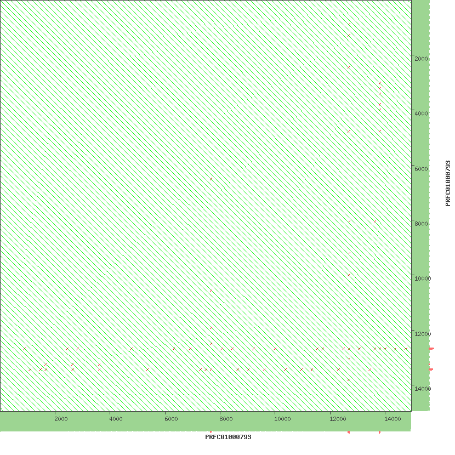The image size is (455, 455).
Task: Click the 2000 label on the horizontal axis
Action: click(x=61, y=419)
